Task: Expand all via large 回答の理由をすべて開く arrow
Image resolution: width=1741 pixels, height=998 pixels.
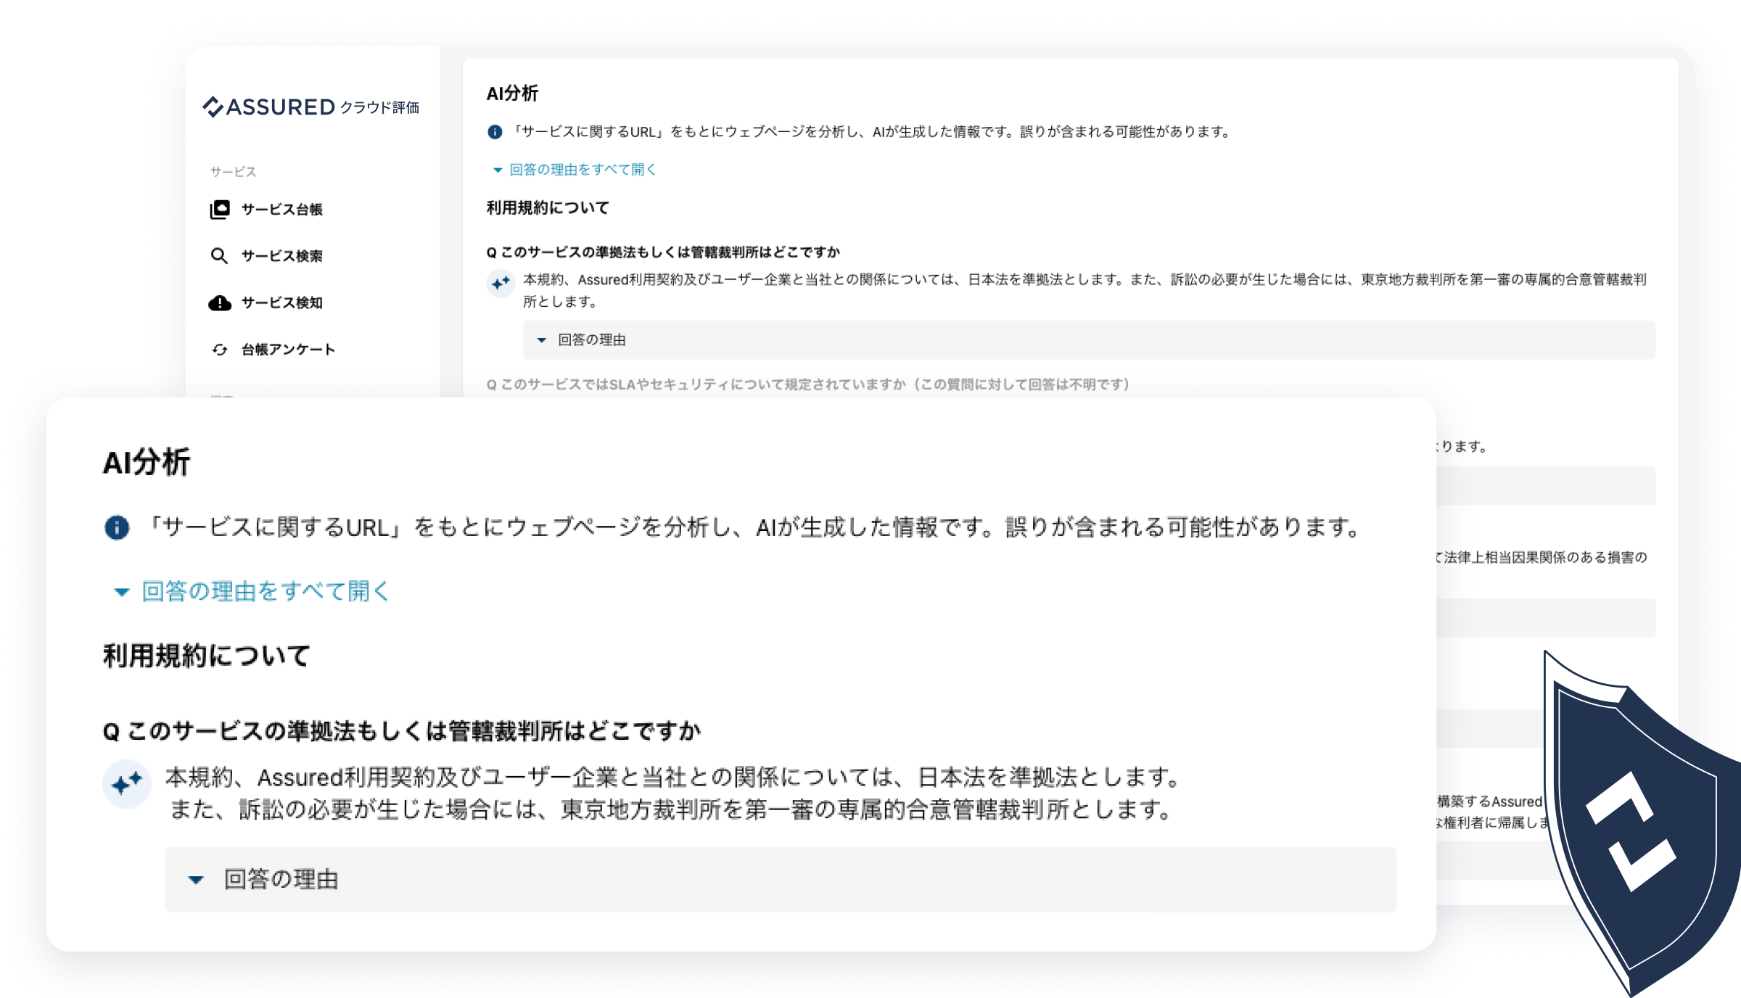Action: click(122, 593)
